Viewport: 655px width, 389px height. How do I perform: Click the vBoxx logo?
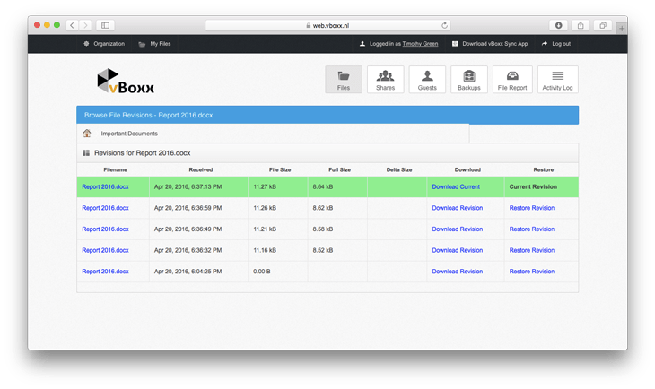tap(126, 82)
